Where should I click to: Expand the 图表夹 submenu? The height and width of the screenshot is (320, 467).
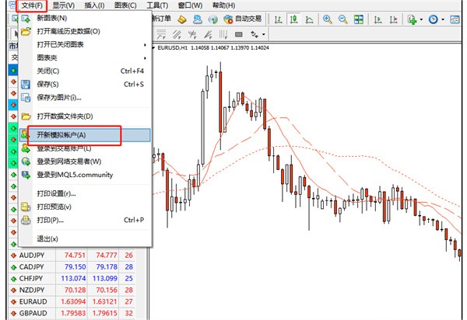point(86,57)
